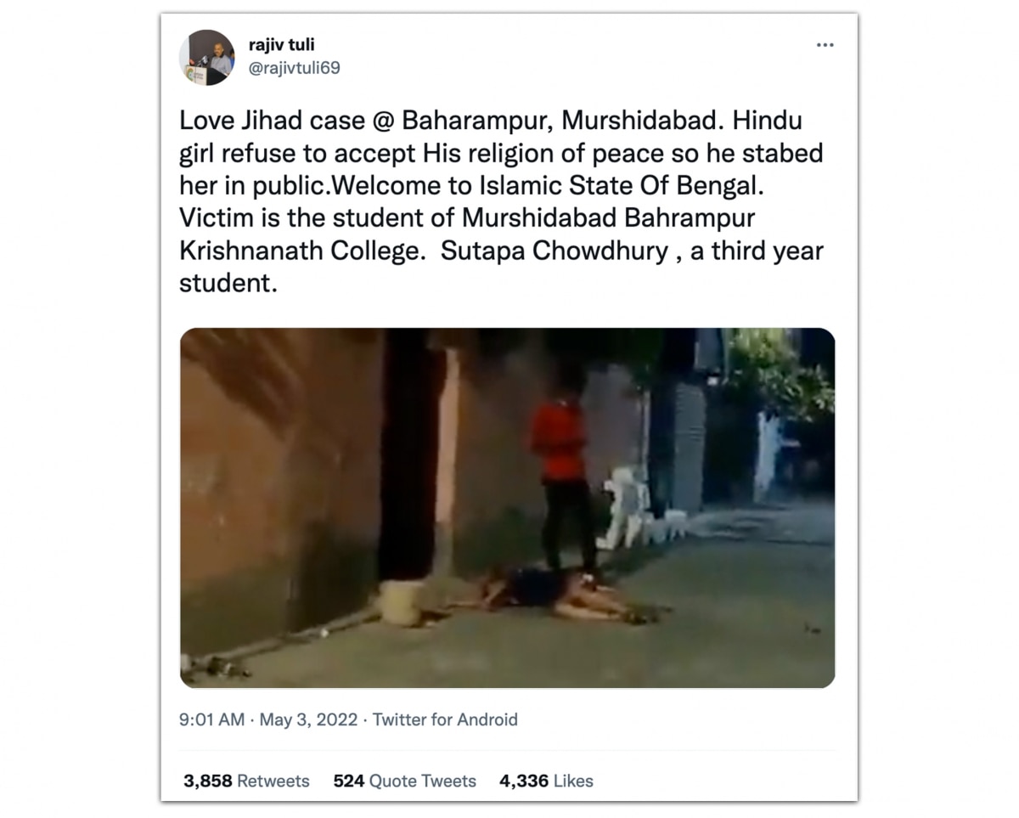The height and width of the screenshot is (818, 1019).
Task: Click the 3,858 retweet count number
Action: click(207, 781)
